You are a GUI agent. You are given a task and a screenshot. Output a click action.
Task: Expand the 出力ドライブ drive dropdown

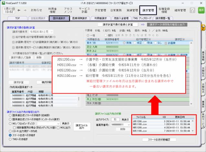116,119
